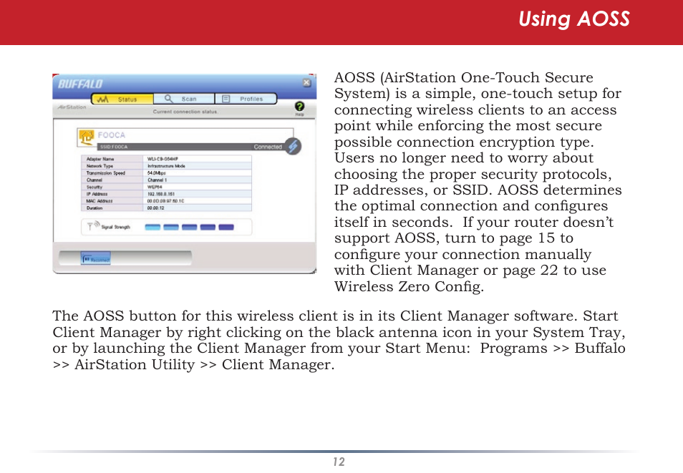
Task: Click the 'IP Address' row label
Action: point(97,194)
